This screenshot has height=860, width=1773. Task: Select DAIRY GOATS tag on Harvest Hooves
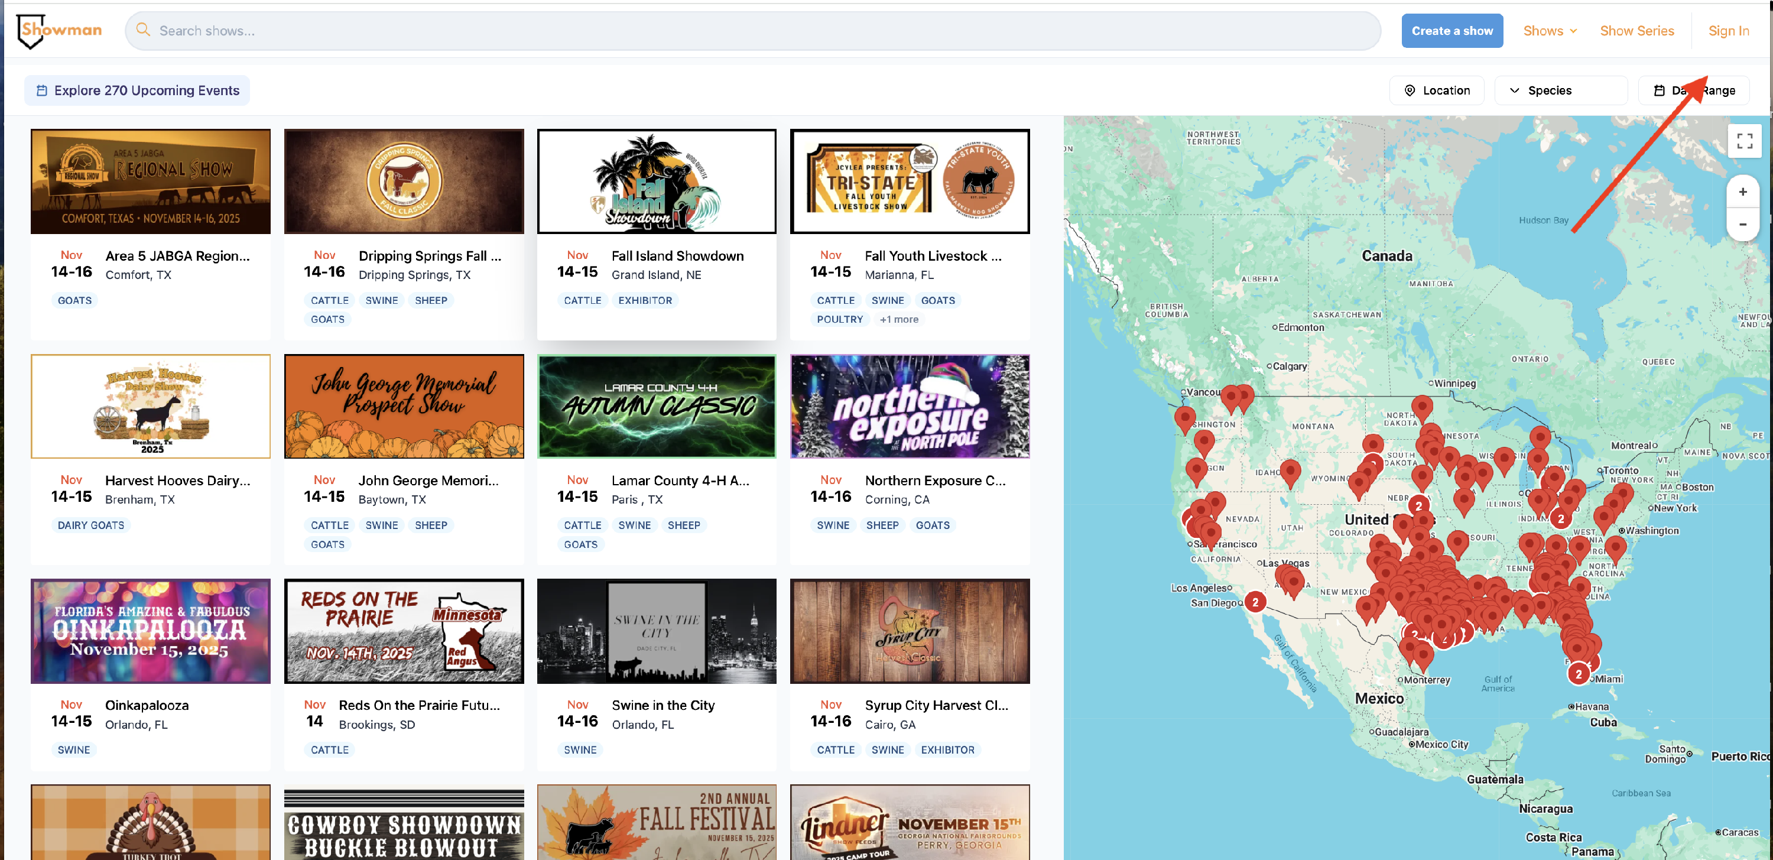[91, 525]
